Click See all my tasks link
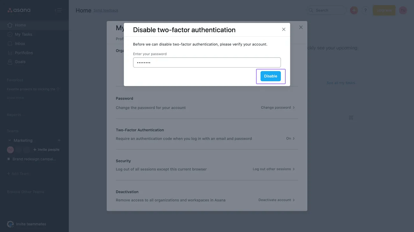The image size is (414, 232). (341, 83)
